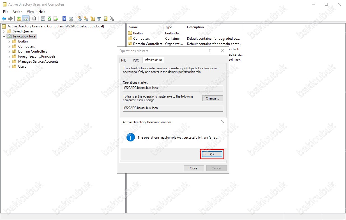This screenshot has height=220, width=346.
Task: Select Domain Controllers in the tree
Action: [x=33, y=51]
